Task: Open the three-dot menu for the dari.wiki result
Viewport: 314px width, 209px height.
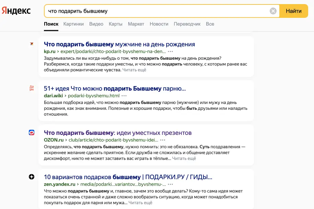Action: tap(124, 96)
